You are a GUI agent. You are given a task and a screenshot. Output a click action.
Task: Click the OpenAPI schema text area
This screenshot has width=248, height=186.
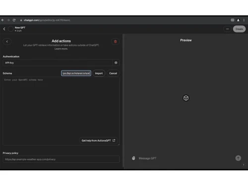coord(61,111)
